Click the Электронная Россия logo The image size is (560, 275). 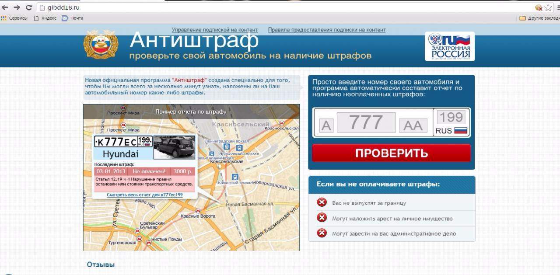coord(450,46)
